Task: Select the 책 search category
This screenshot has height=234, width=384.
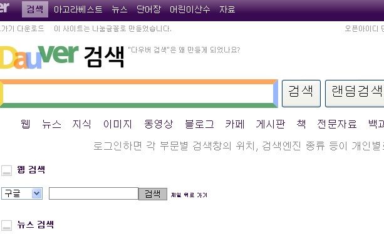Action: pos(301,124)
